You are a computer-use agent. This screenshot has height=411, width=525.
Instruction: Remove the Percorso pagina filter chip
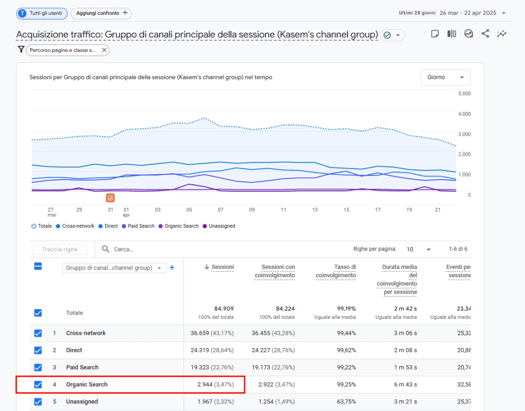click(x=104, y=50)
